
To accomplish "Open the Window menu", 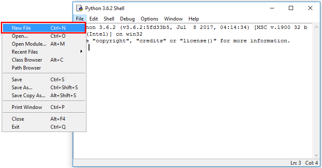I will pos(173,19).
